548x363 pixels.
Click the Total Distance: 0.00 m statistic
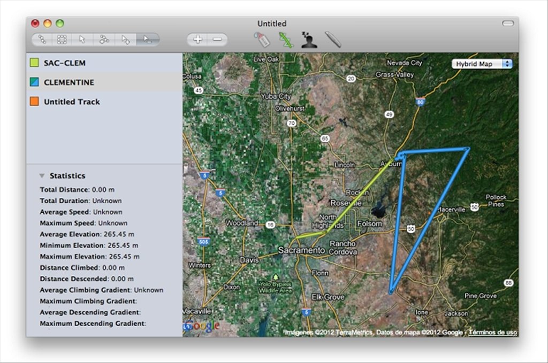point(77,190)
